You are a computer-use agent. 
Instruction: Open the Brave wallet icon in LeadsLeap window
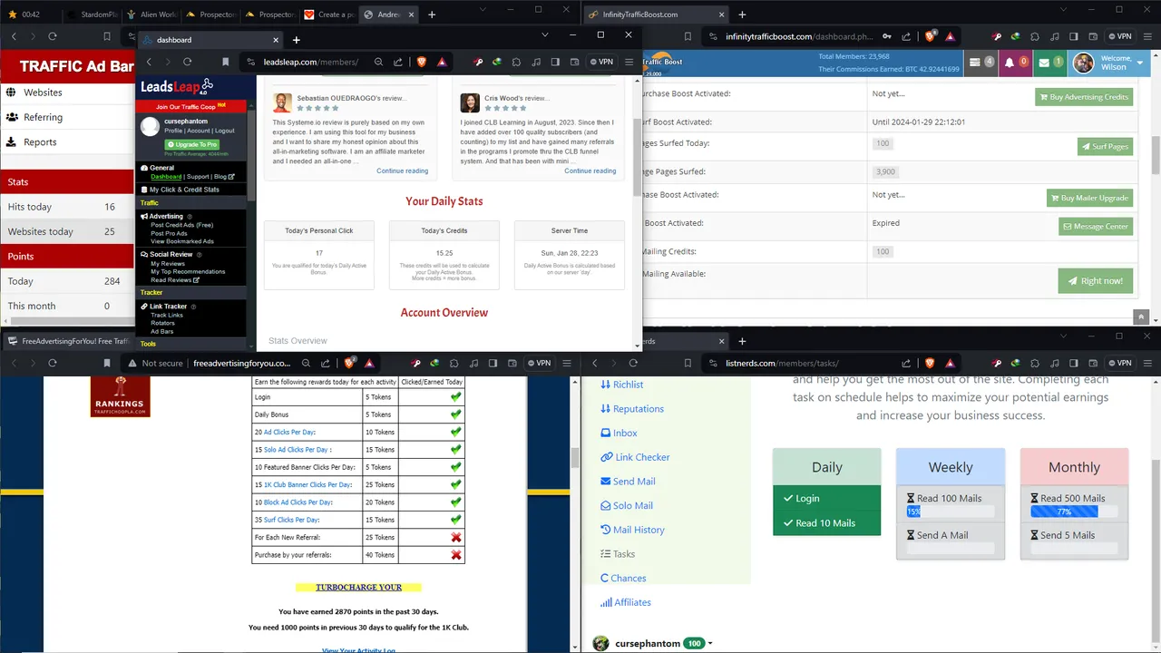[574, 62]
